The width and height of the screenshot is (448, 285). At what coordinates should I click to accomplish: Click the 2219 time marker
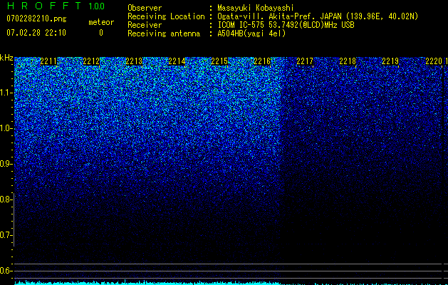coord(390,61)
